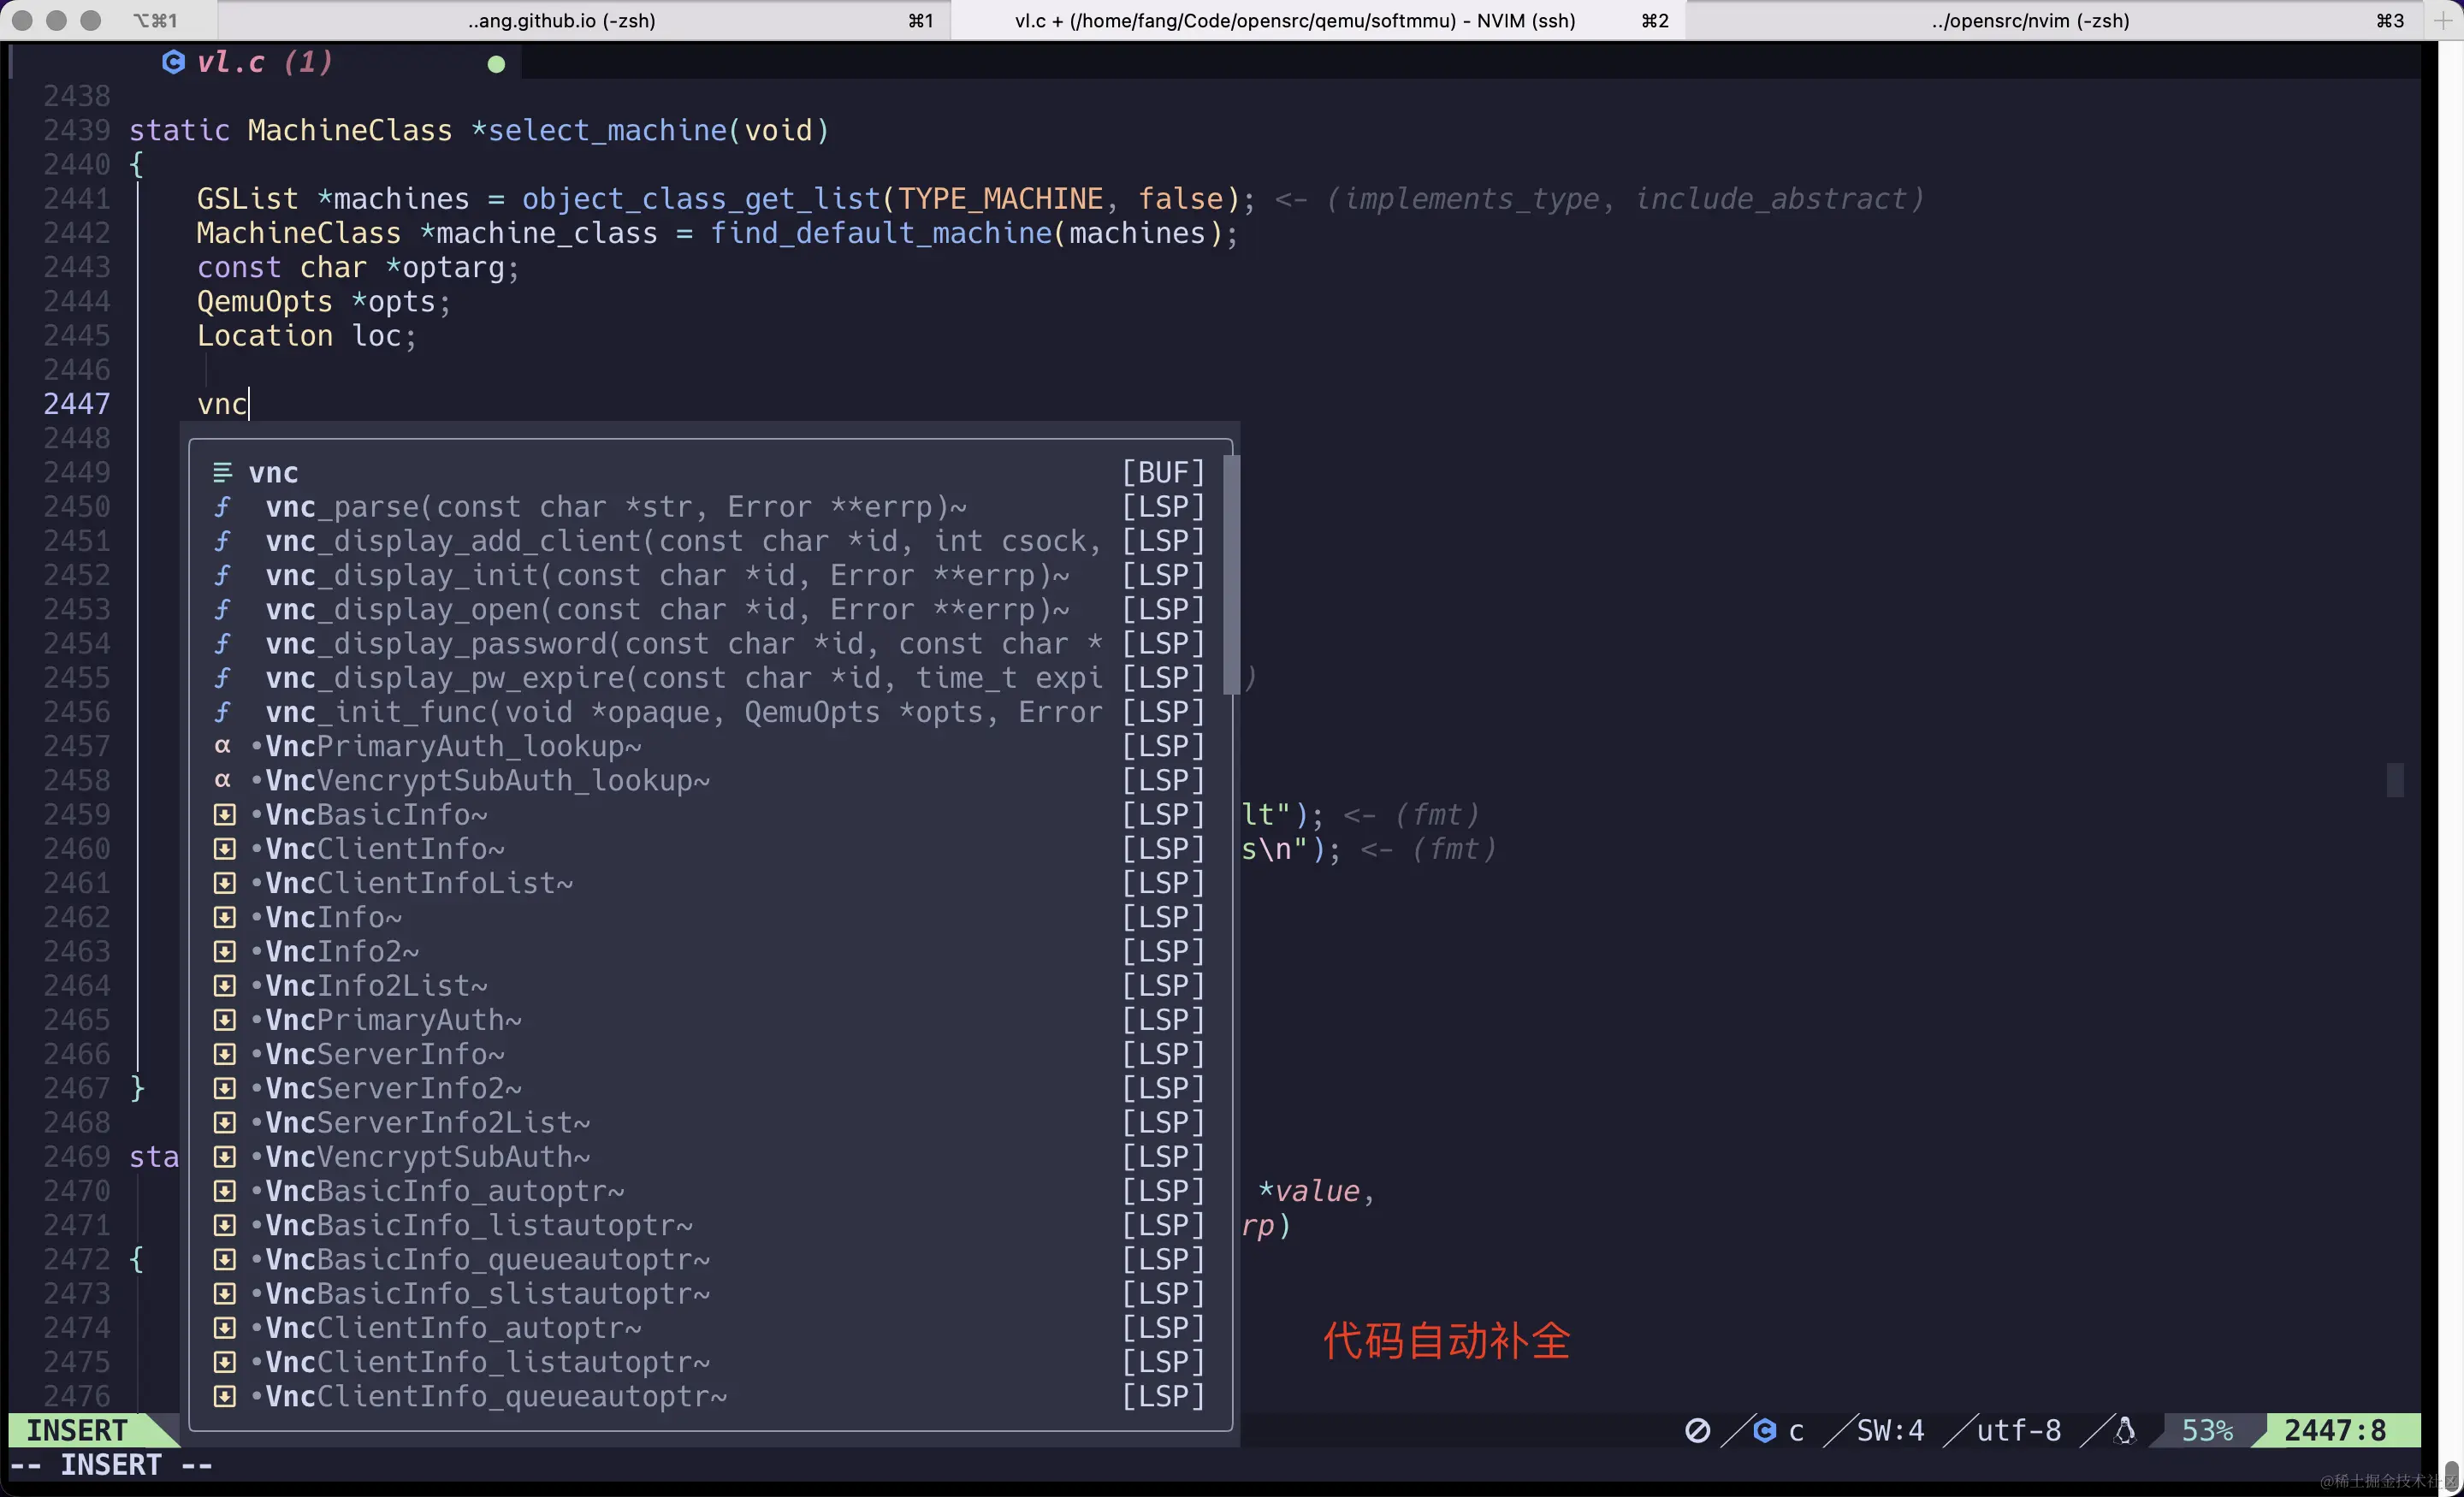Image resolution: width=2464 pixels, height=1497 pixels.
Task: Click the function icon next to vnc_parse completion entry
Action: click(x=223, y=507)
